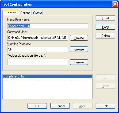The width and height of the screenshot is (119, 113).
Task: Click the Working Directory field containing %P
Action: (x=37, y=49)
